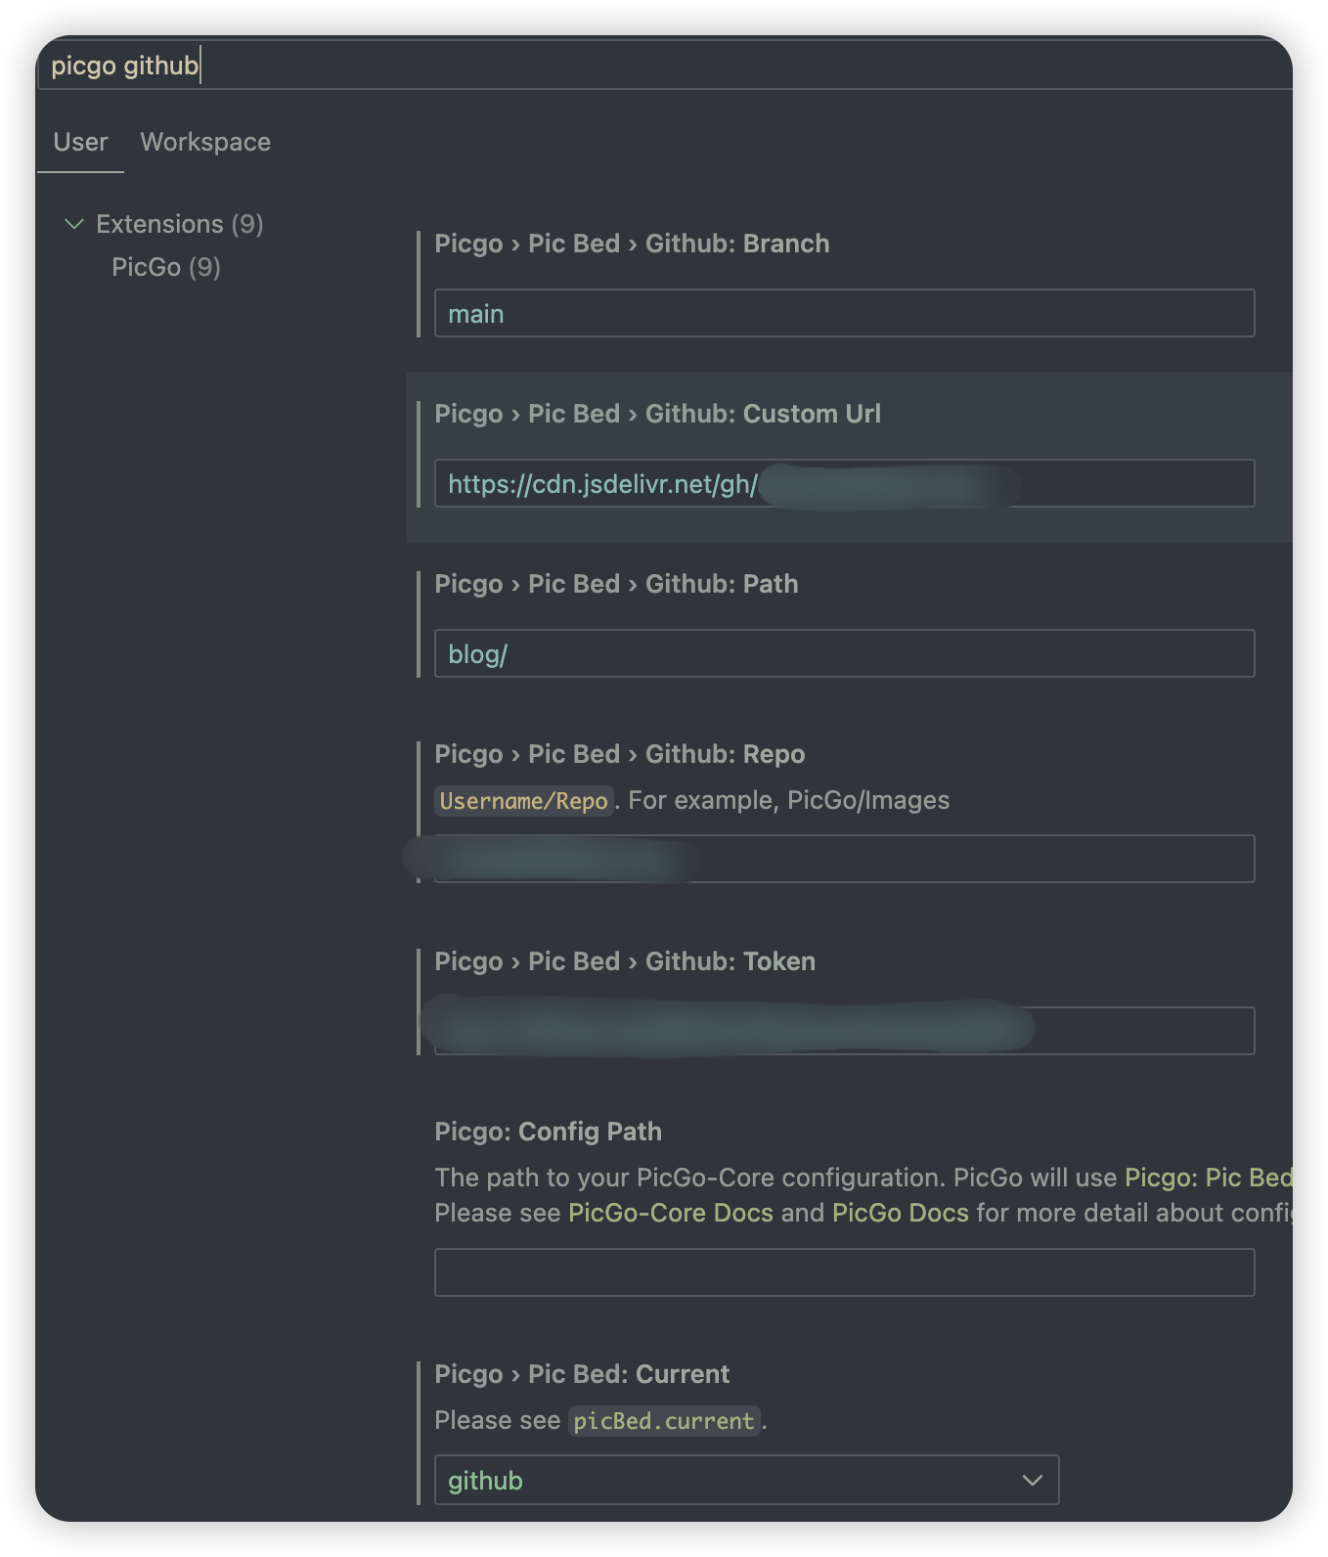Click the empty Config Path input box
Screen dimensions: 1328x1557
tap(845, 1272)
